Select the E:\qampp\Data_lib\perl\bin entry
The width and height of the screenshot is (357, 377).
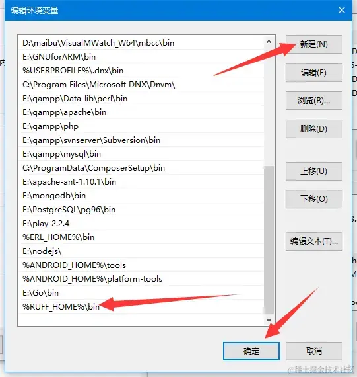[x=141, y=99]
